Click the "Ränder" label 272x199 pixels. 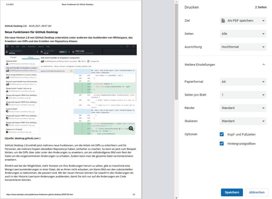click(x=190, y=108)
